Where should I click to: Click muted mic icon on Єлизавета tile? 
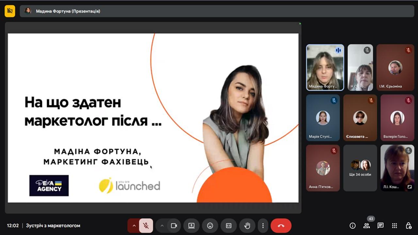coord(371,101)
